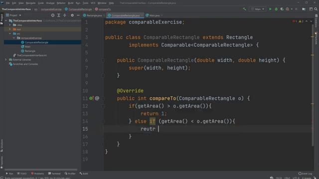The width and height of the screenshot is (319, 179).
Task: Click Collapse All icon in Project panel
Action: coord(65,15)
